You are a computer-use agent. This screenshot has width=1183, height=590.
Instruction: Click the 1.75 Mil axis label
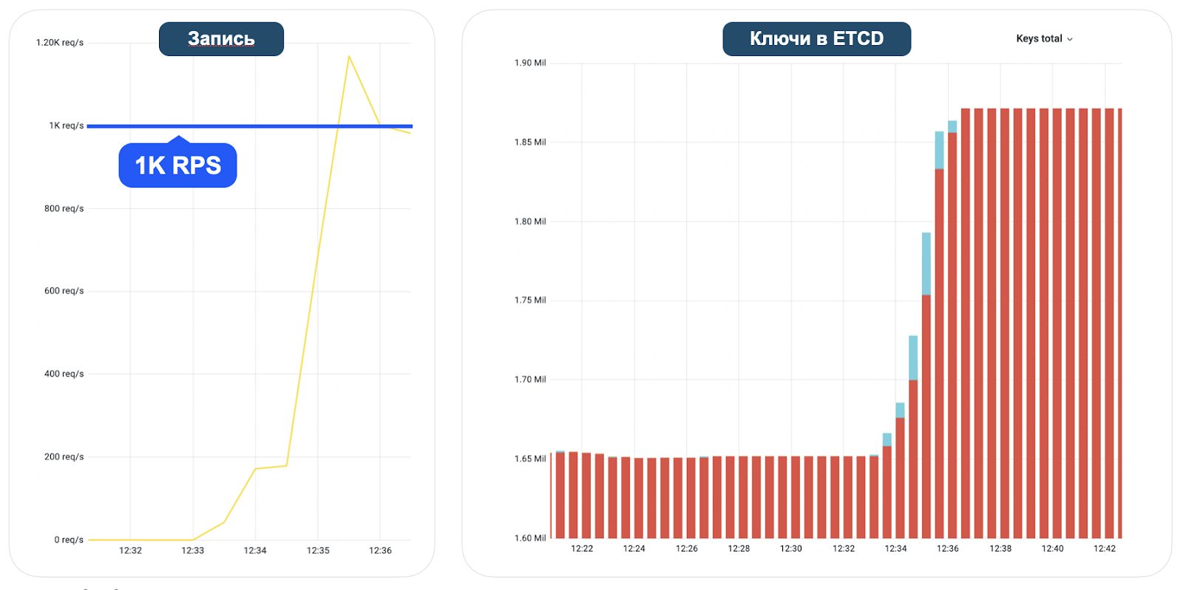530,300
